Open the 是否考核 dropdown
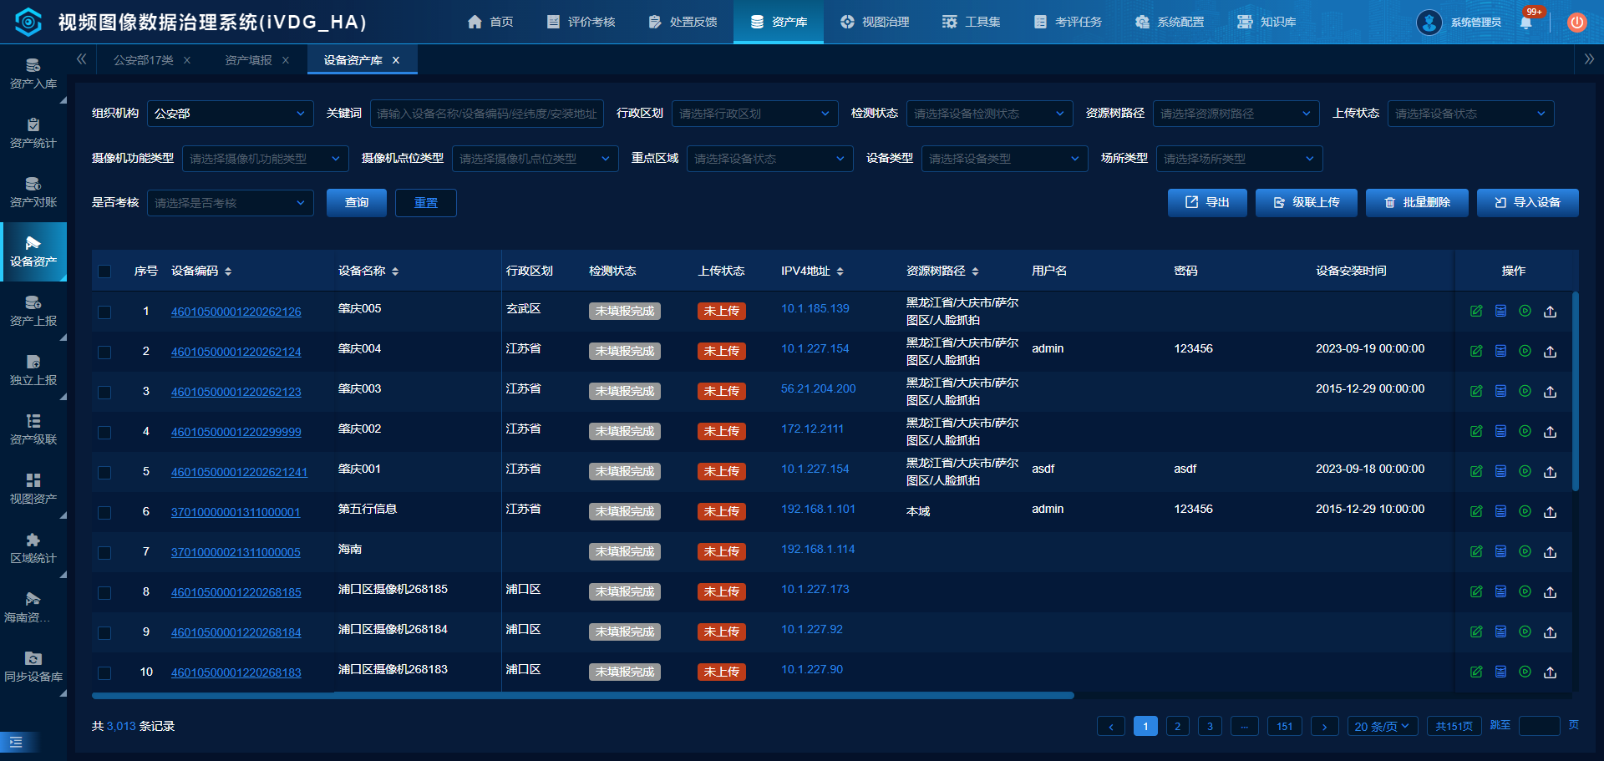This screenshot has height=761, width=1604. click(231, 203)
